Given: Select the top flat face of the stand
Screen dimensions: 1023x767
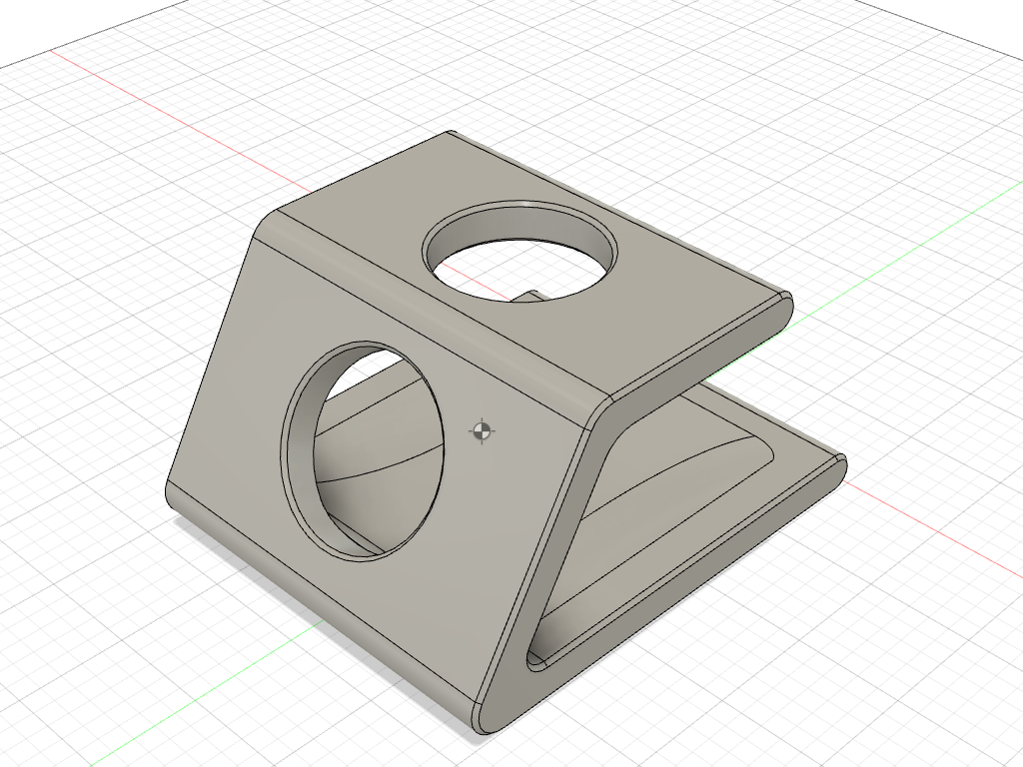Looking at the screenshot, I should 652,313.
